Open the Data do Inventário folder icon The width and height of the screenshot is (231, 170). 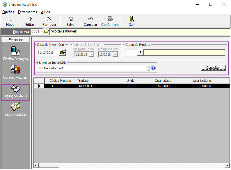point(63,53)
